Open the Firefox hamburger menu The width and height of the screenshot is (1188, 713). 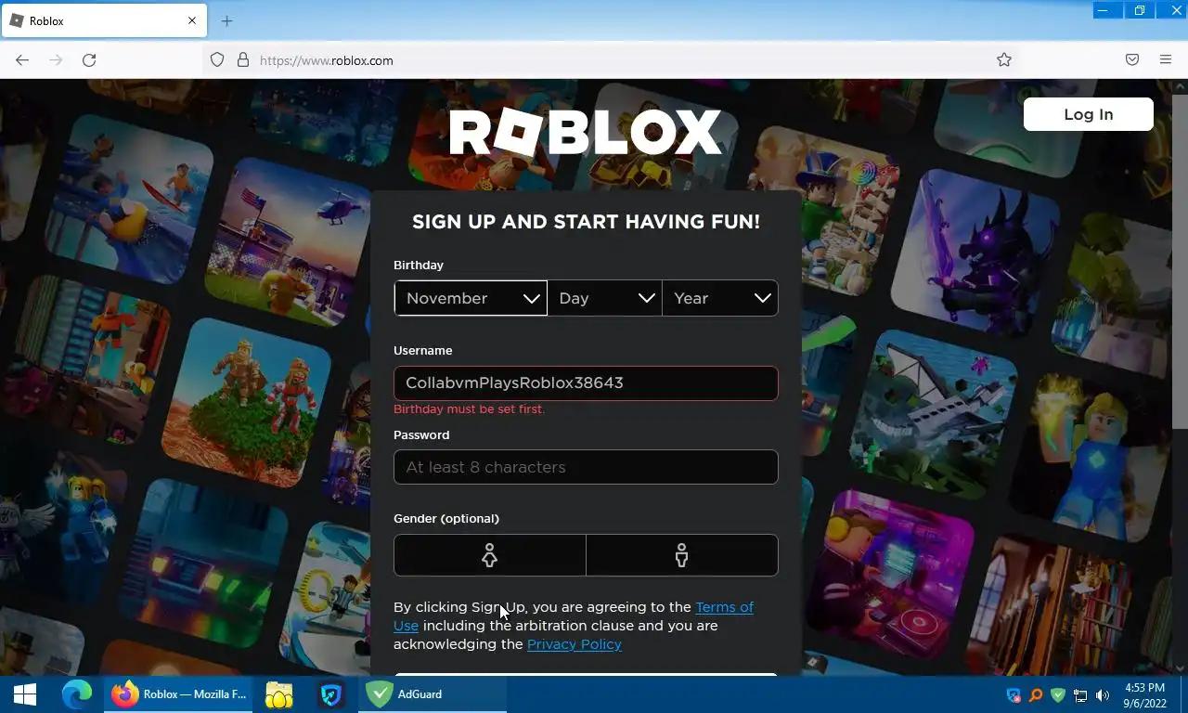pos(1166,60)
